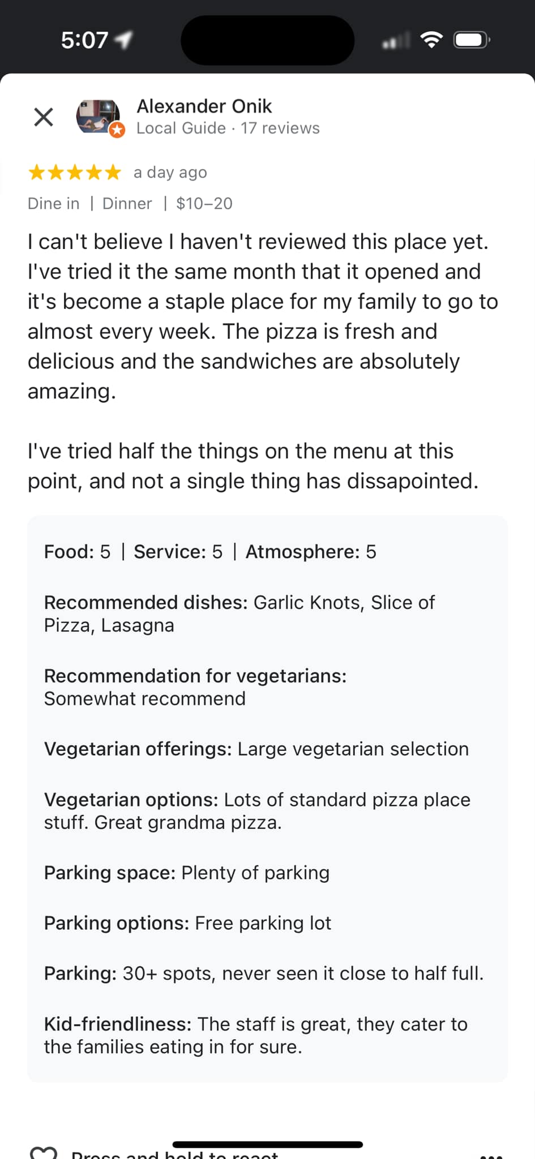This screenshot has width=535, height=1159.
Task: View Local Guide · 17 reviews info
Action: [228, 128]
